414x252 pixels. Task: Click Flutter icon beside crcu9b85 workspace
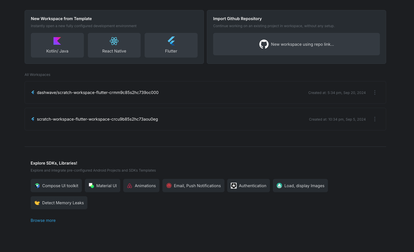click(x=33, y=119)
